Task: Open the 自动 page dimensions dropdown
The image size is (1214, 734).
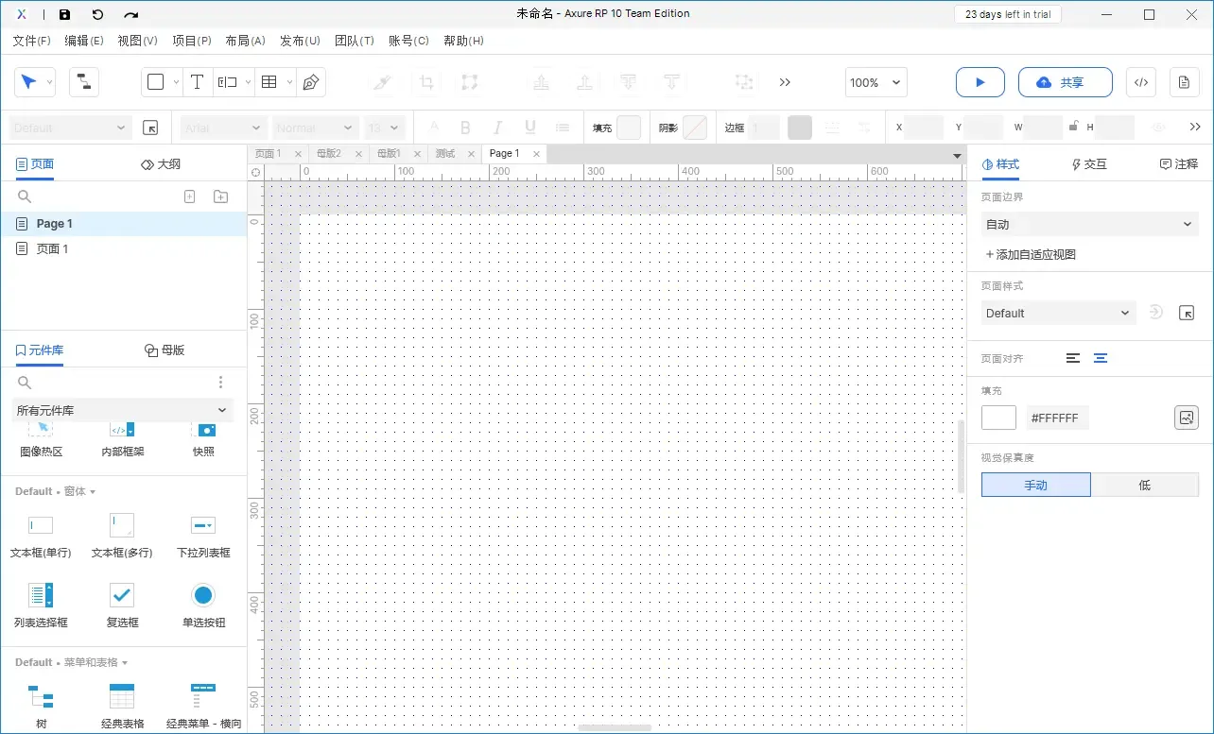Action: (1089, 224)
